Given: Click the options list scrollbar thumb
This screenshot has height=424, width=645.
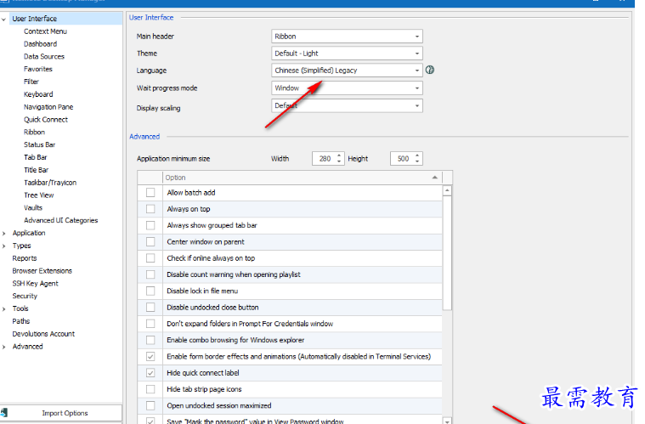Looking at the screenshot, I should pos(447,253).
